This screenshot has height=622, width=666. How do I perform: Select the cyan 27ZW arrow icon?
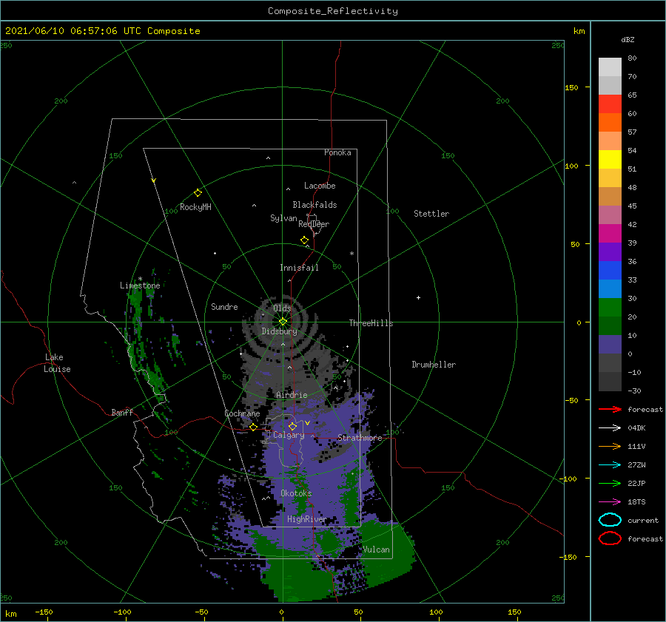point(610,465)
